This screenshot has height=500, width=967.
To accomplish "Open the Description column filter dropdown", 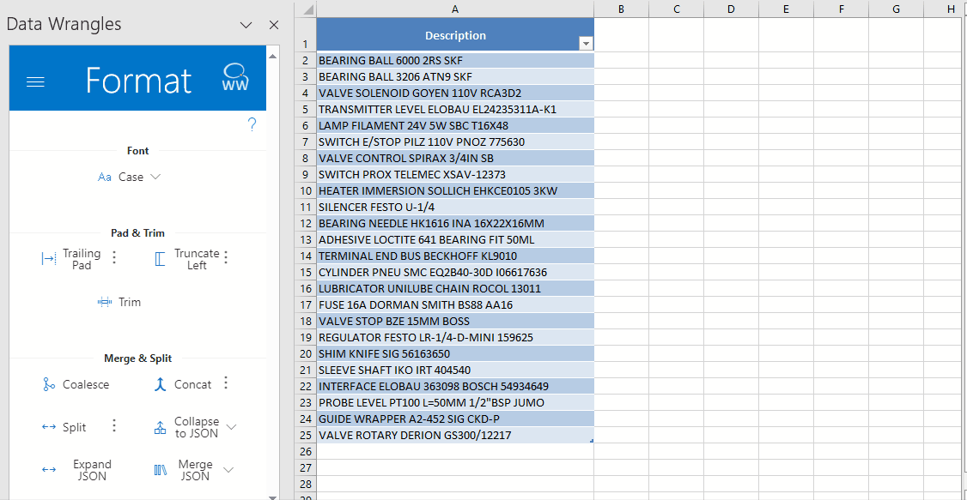I will click(x=586, y=44).
